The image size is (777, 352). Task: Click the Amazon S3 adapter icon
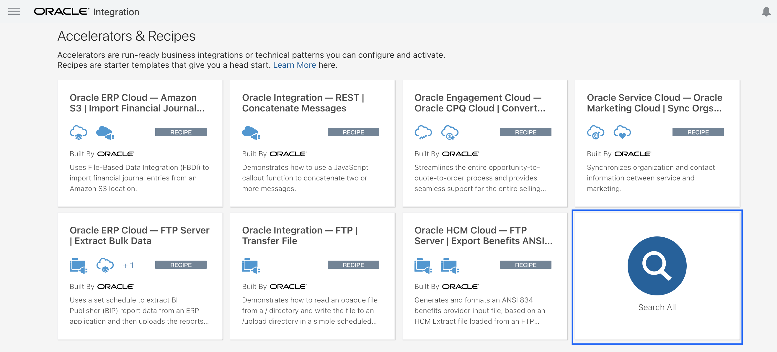pyautogui.click(x=105, y=132)
